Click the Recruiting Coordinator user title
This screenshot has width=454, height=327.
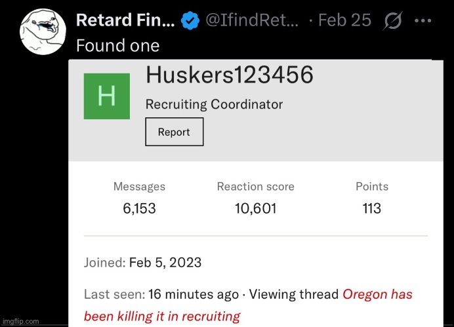point(214,104)
